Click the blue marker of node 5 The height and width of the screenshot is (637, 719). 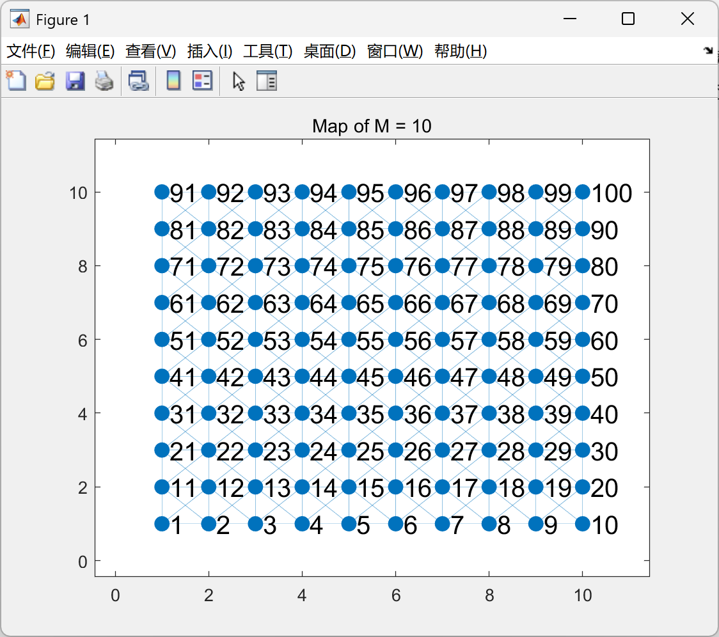pos(349,524)
